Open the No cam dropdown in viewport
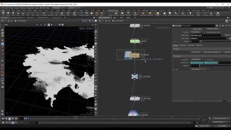Screen dimensions: 231x130 (90, 28)
